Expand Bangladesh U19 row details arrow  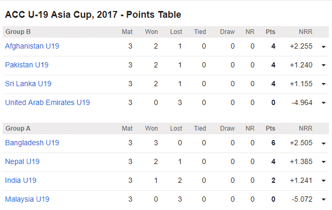[x=324, y=143]
